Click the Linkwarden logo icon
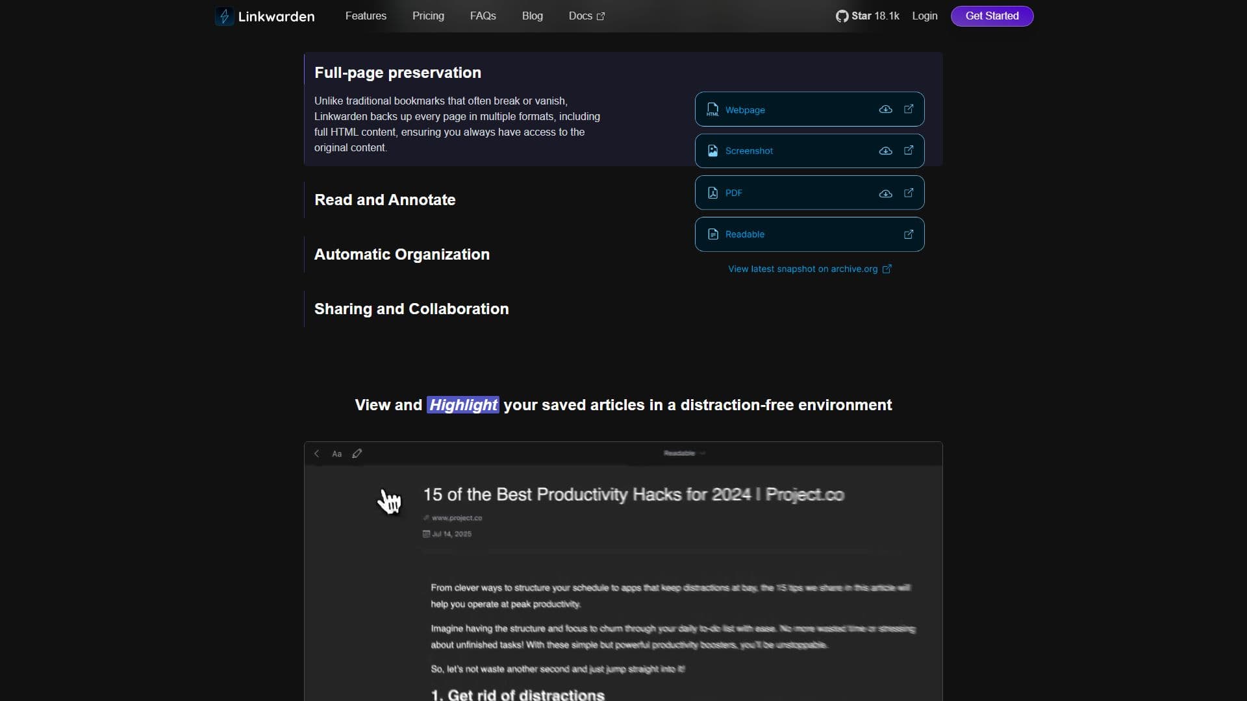 224,16
